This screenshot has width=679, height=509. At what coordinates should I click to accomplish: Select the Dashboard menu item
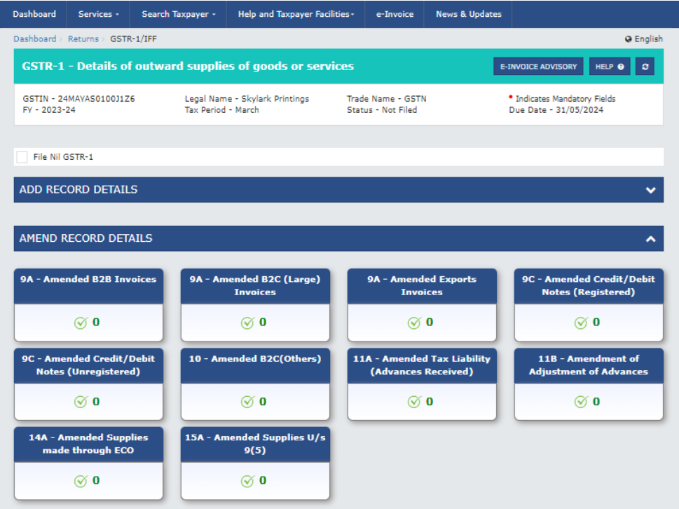[34, 14]
